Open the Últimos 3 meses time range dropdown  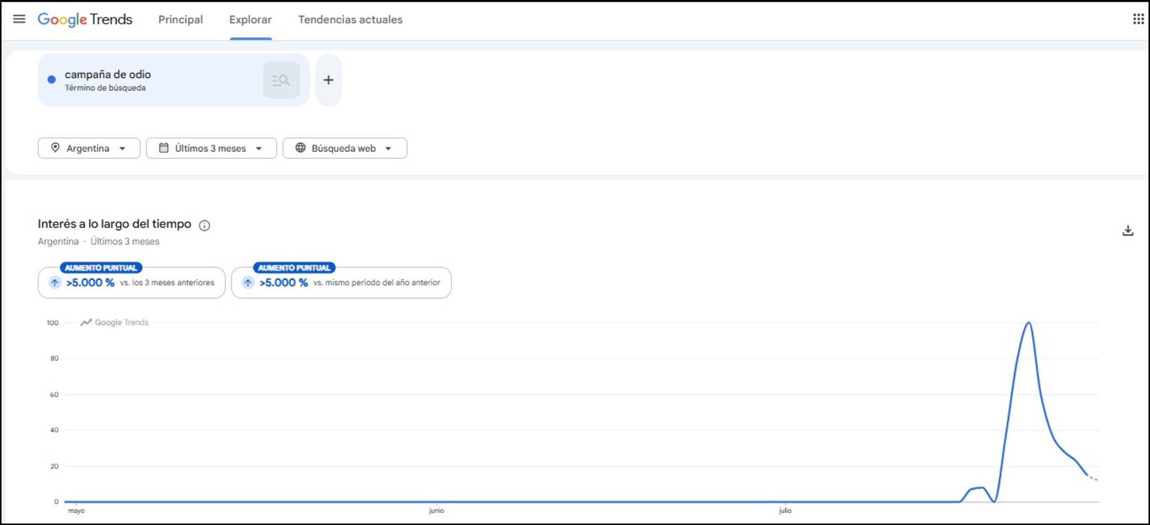pos(211,148)
